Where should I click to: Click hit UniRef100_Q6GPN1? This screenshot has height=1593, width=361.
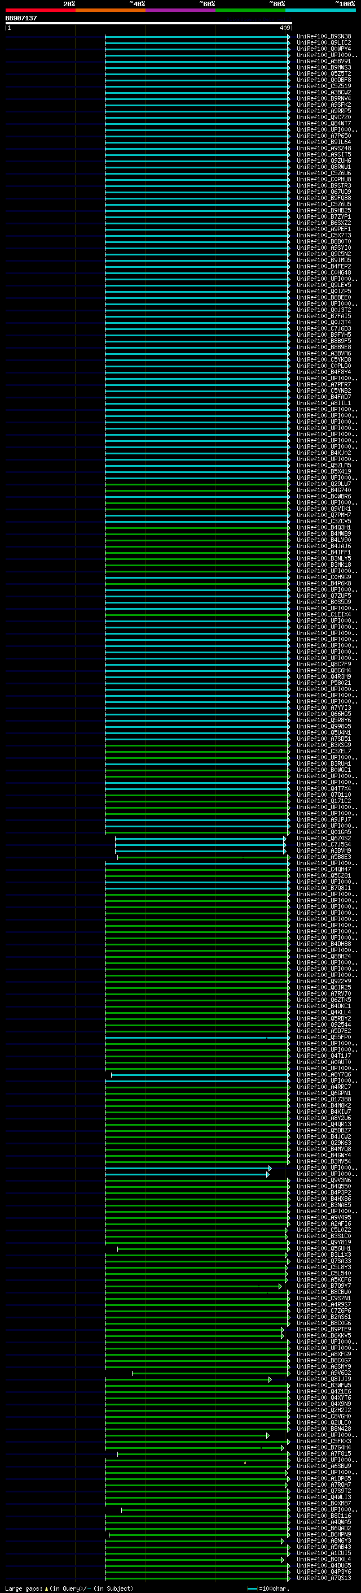tap(324, 1093)
